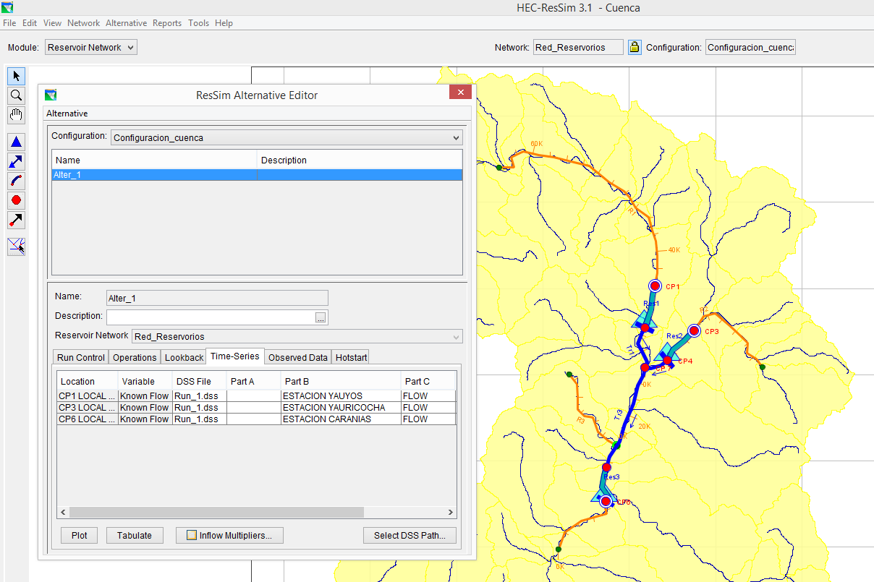Choose the hand pan tool
874x582 pixels.
tap(16, 115)
